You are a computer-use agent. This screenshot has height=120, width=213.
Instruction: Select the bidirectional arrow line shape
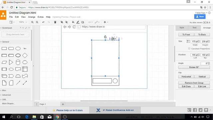click(x=25, y=83)
